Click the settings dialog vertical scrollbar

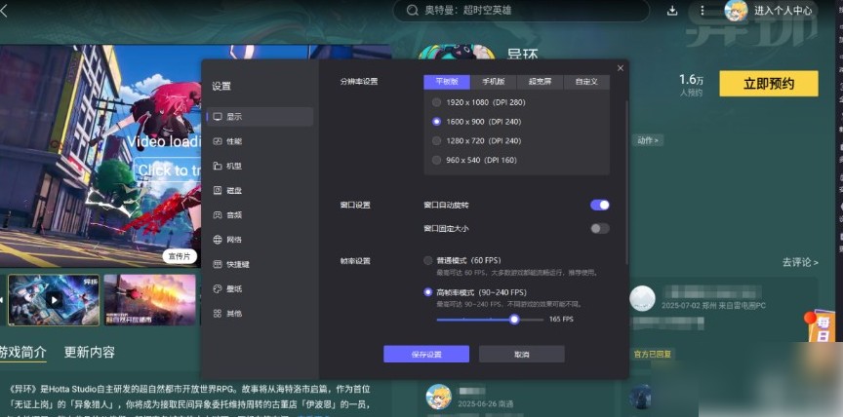(x=626, y=182)
